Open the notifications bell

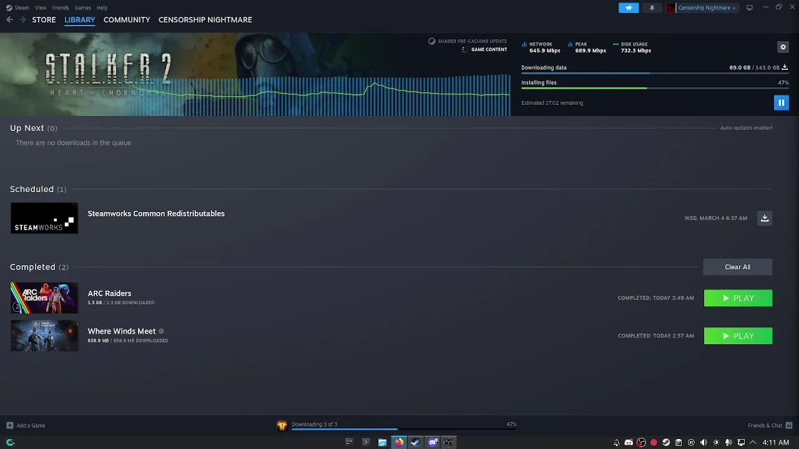[x=652, y=7]
